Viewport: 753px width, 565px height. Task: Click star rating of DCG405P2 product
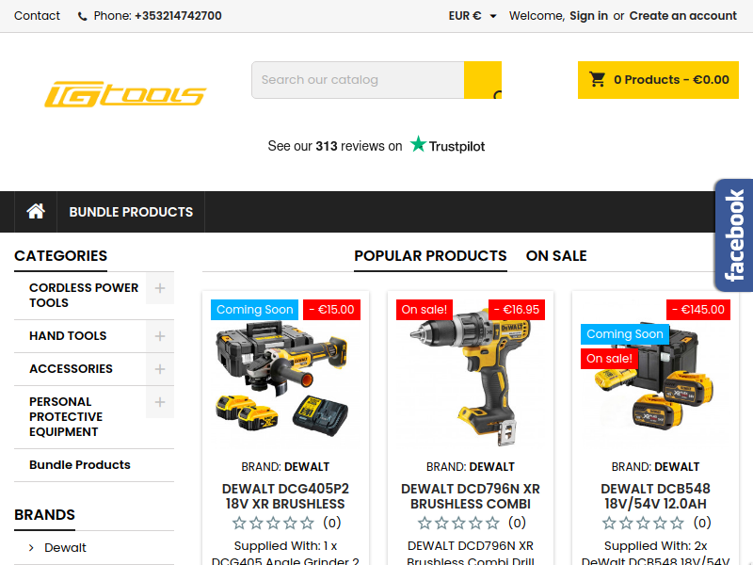coord(273,523)
